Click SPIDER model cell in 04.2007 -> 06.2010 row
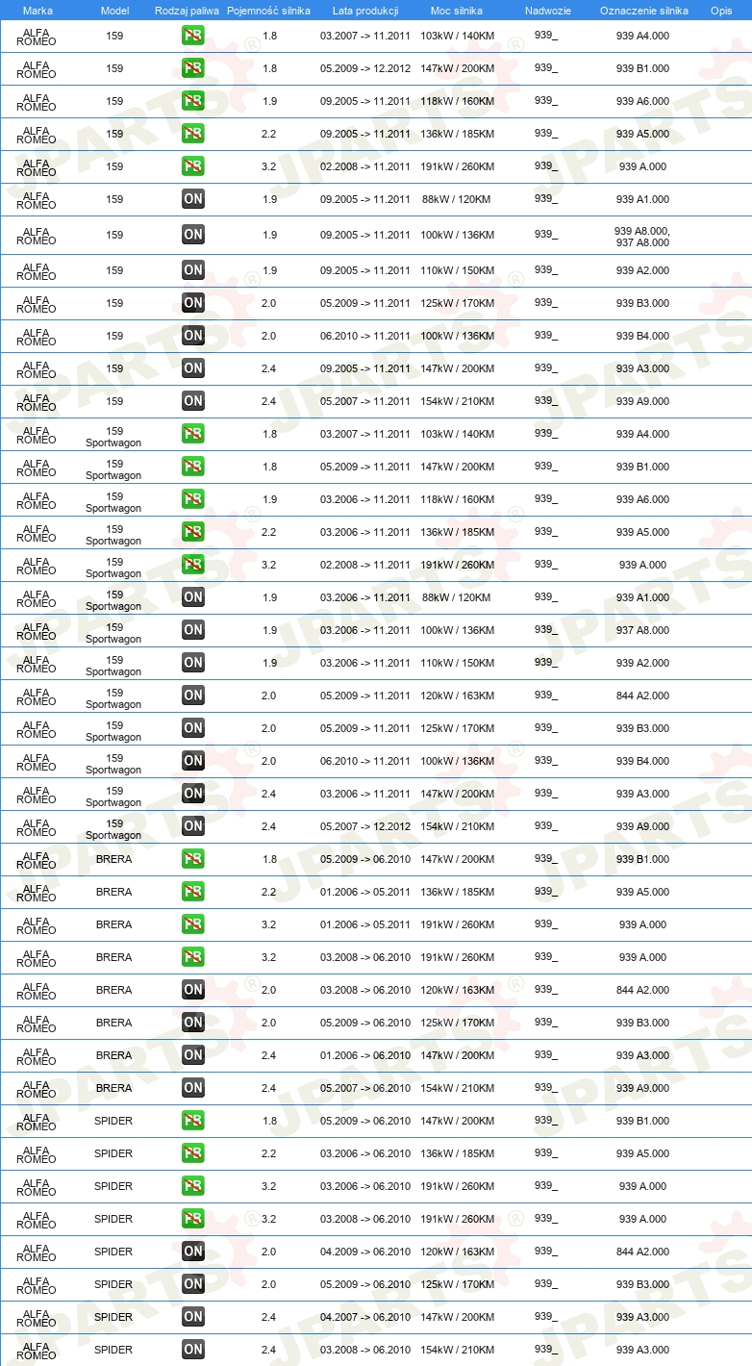 click(113, 1317)
